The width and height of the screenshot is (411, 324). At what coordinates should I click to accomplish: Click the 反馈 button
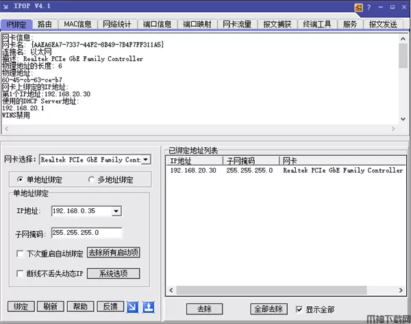(x=110, y=306)
